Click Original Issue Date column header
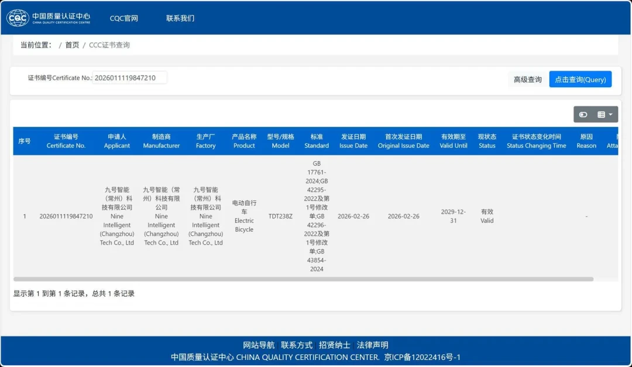632x367 pixels. tap(403, 141)
